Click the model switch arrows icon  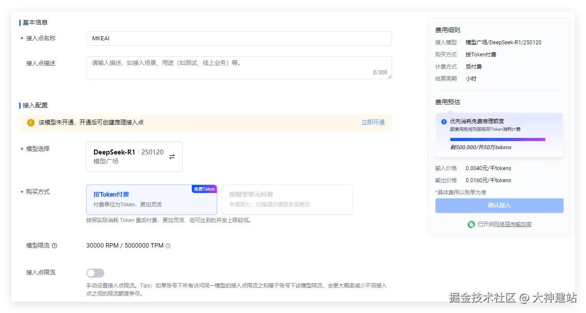[x=172, y=157]
